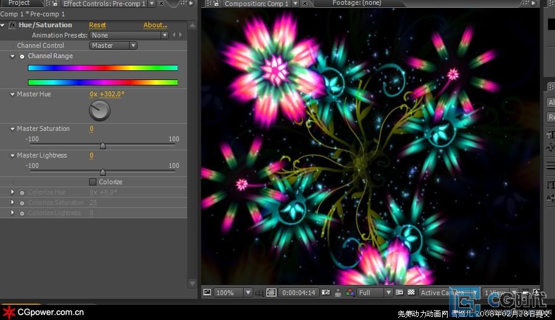Collapse the Hue/Saturation effect group
The height and width of the screenshot is (320, 555).
click(x=3, y=25)
